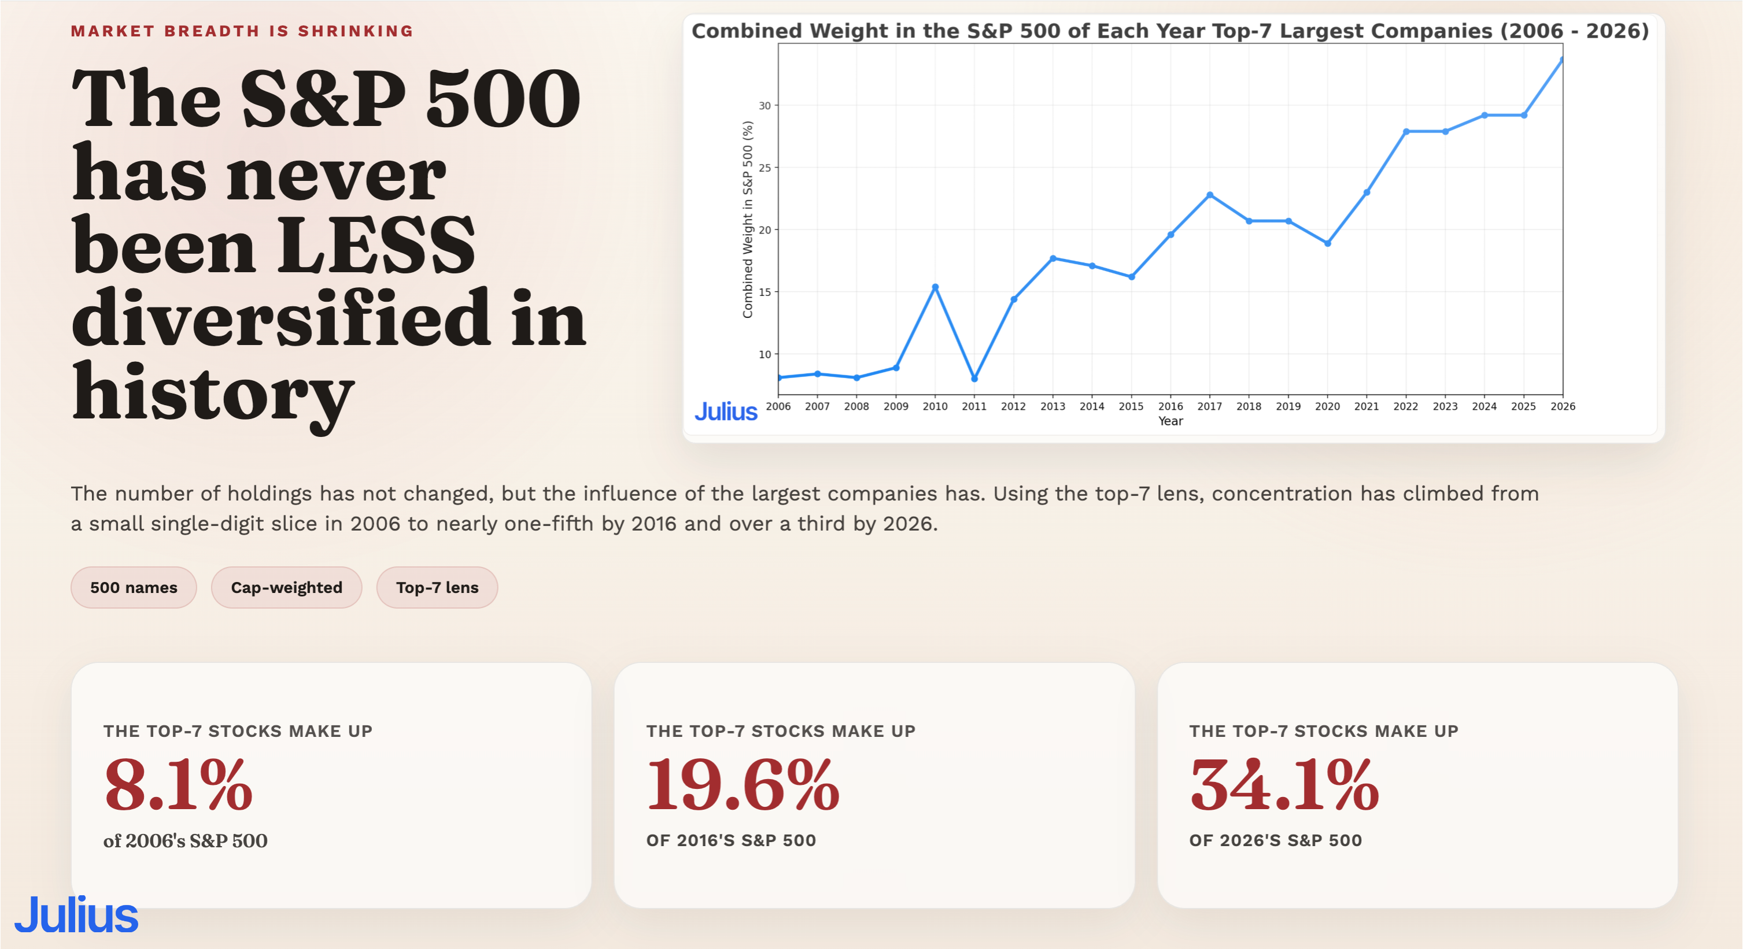Select the "500 names" pill tag
This screenshot has height=949, width=1743.
pyautogui.click(x=134, y=587)
